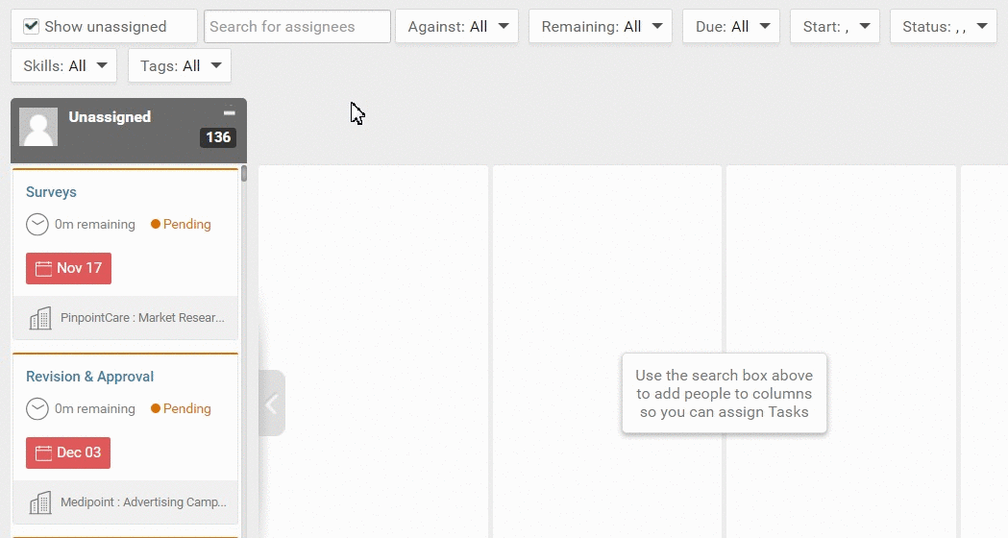Click the Search for assignees field
The image size is (1008, 538).
(x=297, y=27)
